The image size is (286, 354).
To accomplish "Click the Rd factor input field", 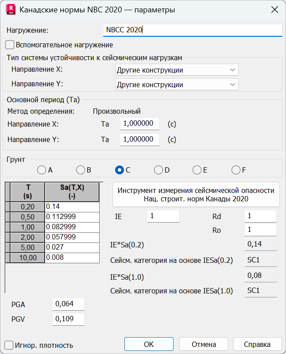I will [261, 216].
